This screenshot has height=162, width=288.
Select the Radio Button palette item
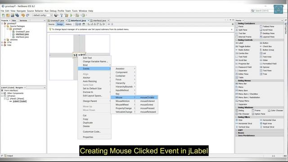243,50
